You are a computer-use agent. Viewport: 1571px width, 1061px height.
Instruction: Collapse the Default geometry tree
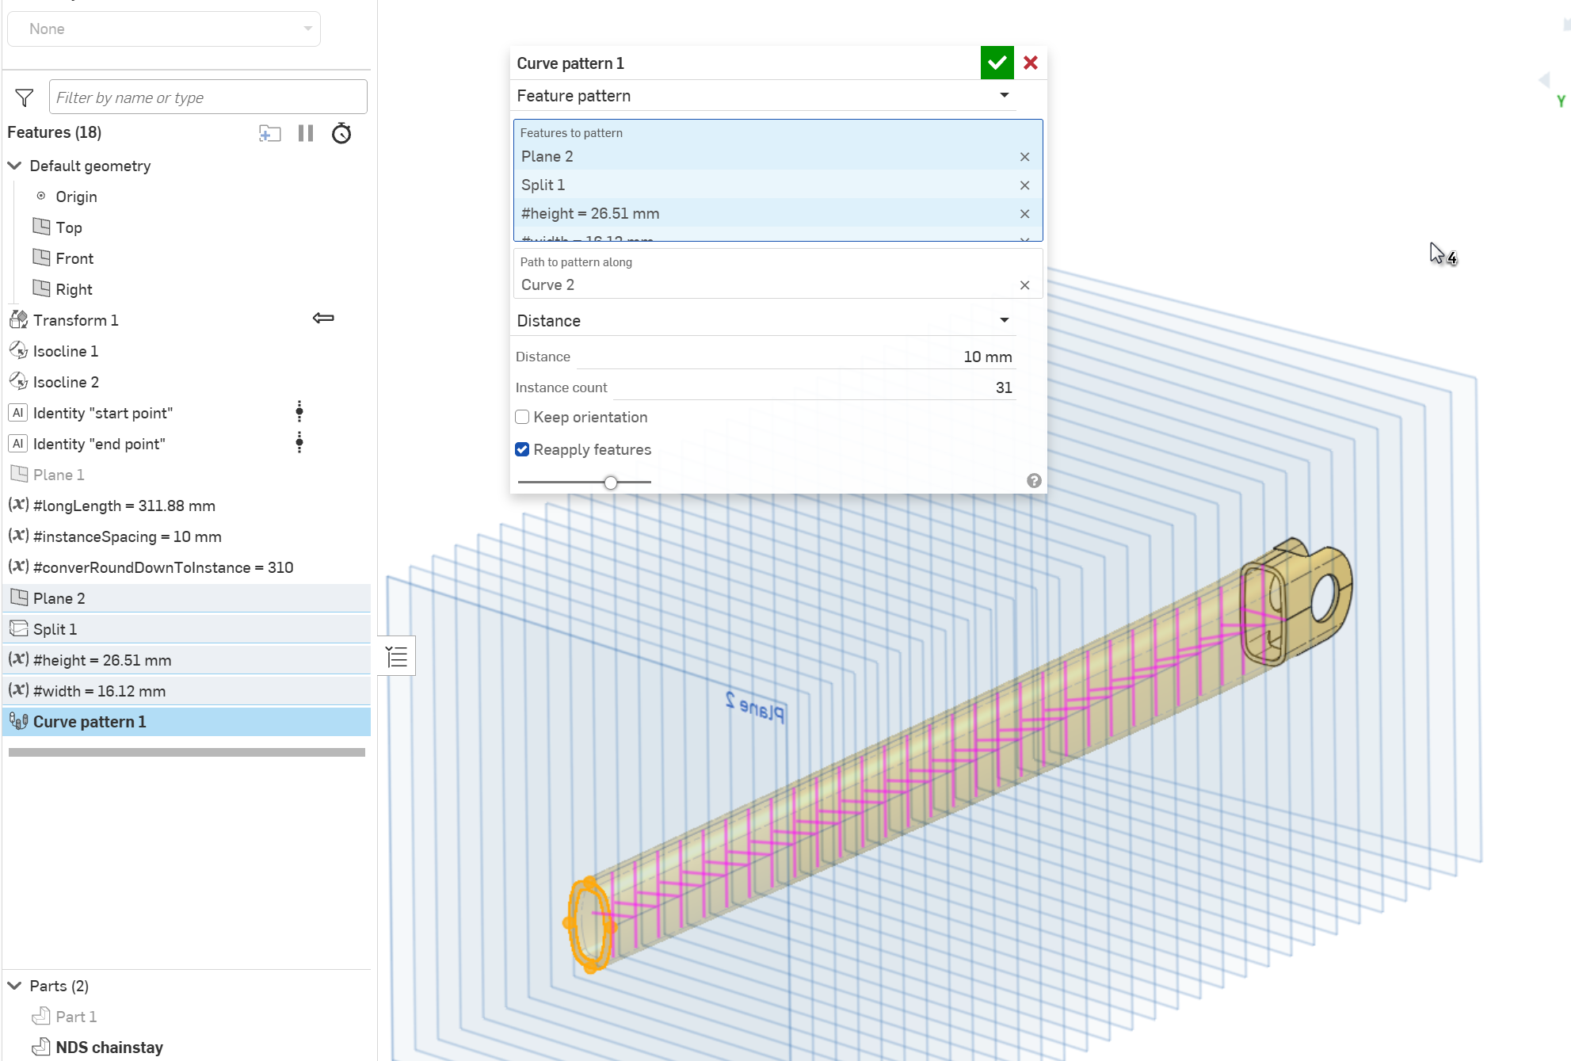coord(14,166)
